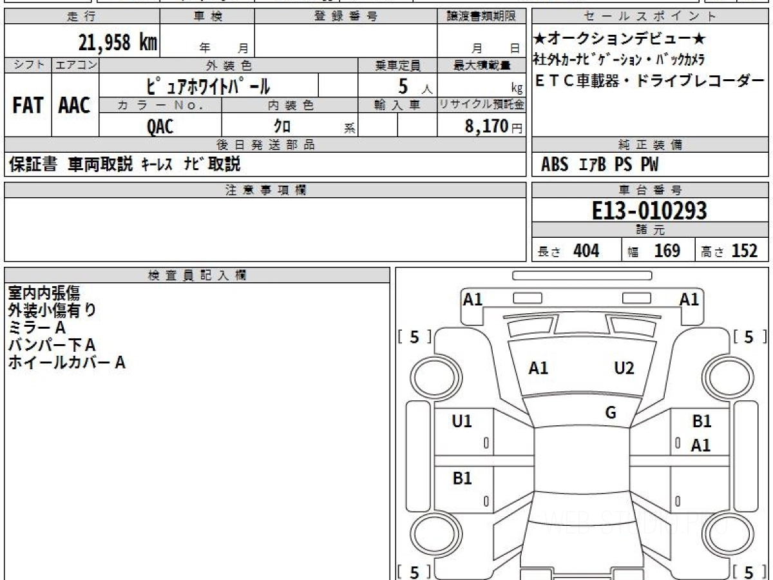Click the ETC車載器・ドライブレコーダー line
The width and height of the screenshot is (773, 580).
point(651,81)
